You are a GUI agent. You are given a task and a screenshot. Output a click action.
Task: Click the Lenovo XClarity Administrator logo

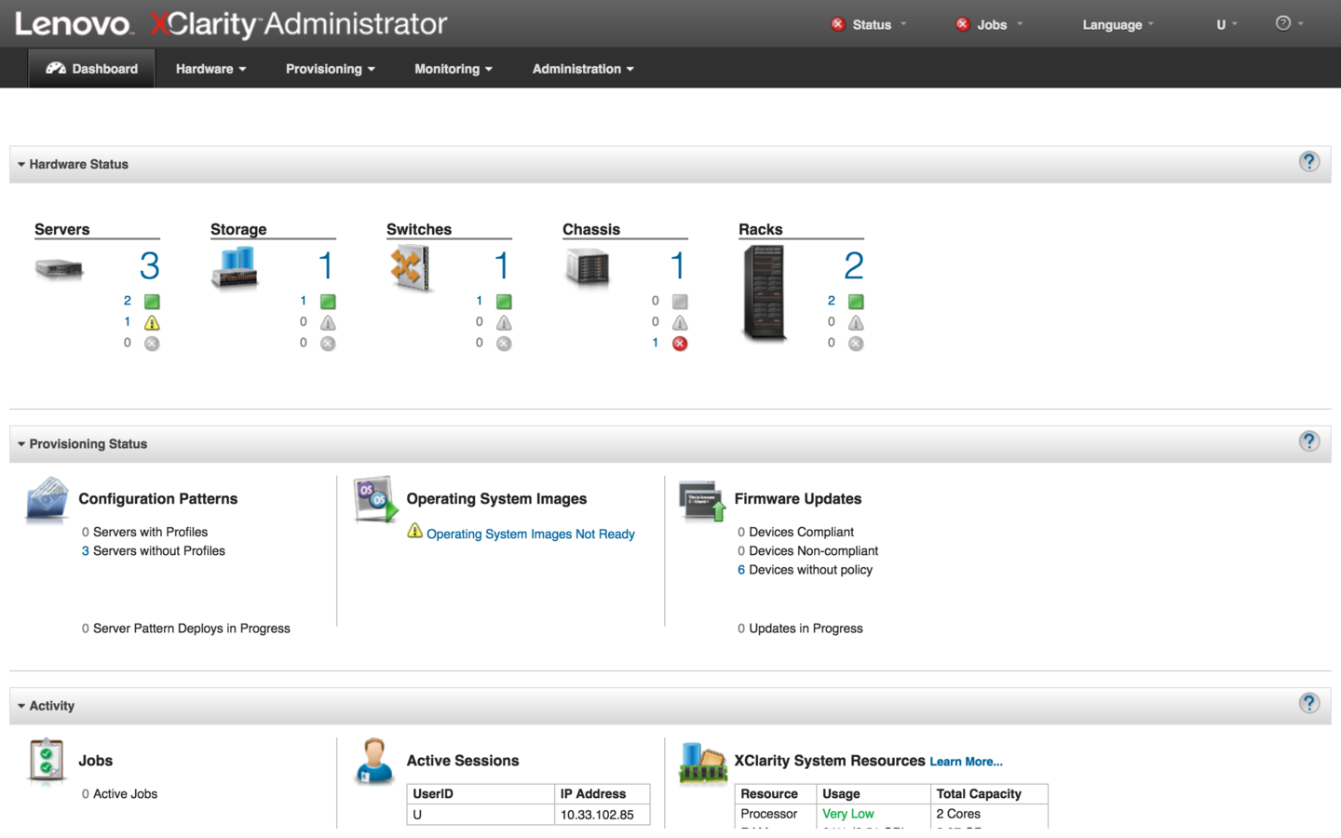coord(231,23)
